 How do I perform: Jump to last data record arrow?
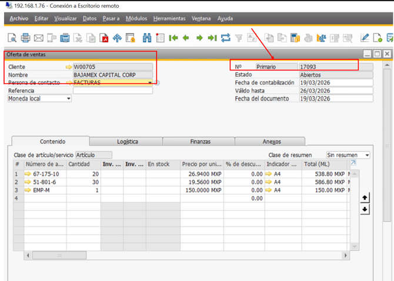coord(212,38)
